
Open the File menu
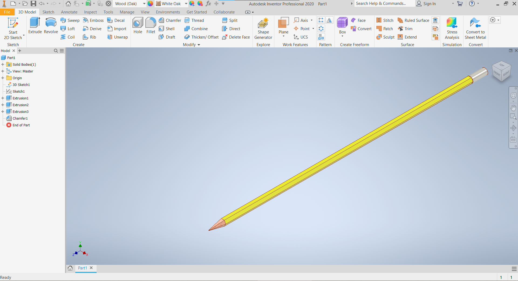point(7,12)
